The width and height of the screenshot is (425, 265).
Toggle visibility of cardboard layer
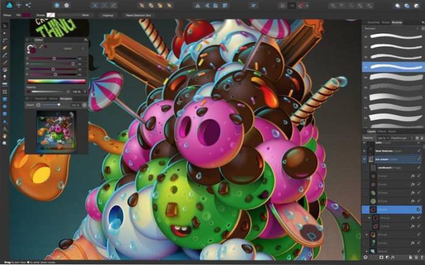419,168
